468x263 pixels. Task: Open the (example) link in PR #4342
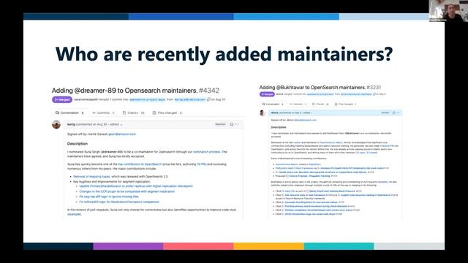click(x=75, y=214)
